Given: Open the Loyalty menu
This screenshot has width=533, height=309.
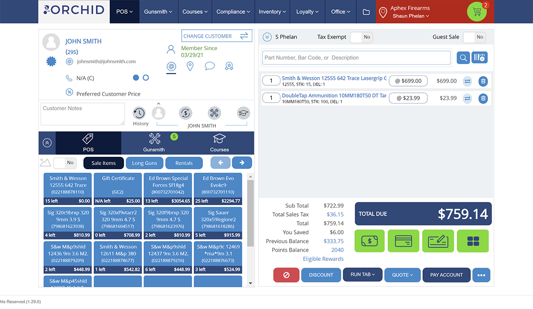Looking at the screenshot, I should [x=308, y=12].
